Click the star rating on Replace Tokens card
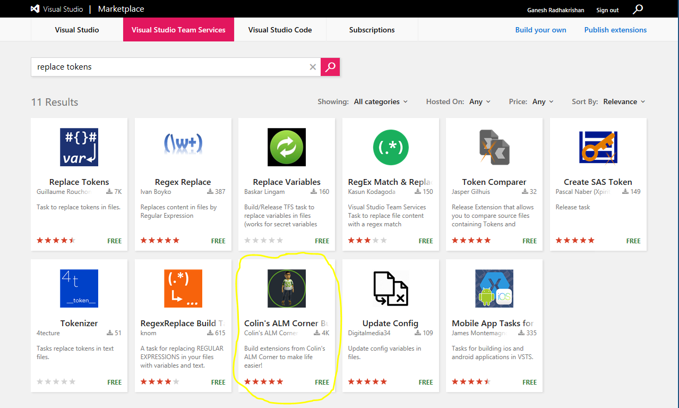The width and height of the screenshot is (679, 408). tap(56, 241)
